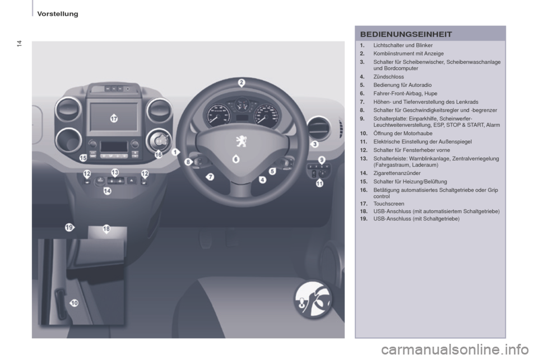
Task: Click callout marker 1 near the light stalk
Action: (175, 152)
